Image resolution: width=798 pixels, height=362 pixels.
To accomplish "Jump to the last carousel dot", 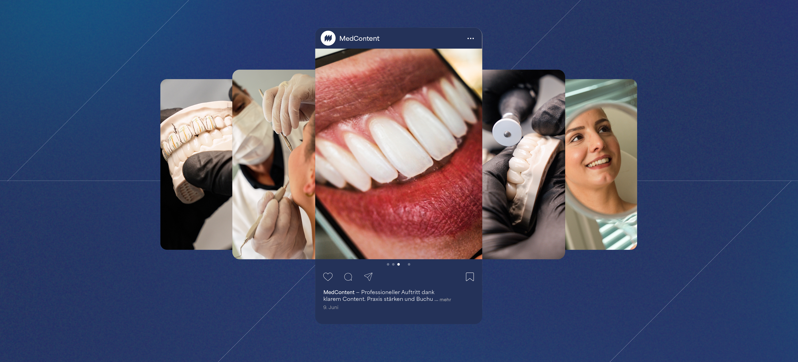I will (409, 264).
